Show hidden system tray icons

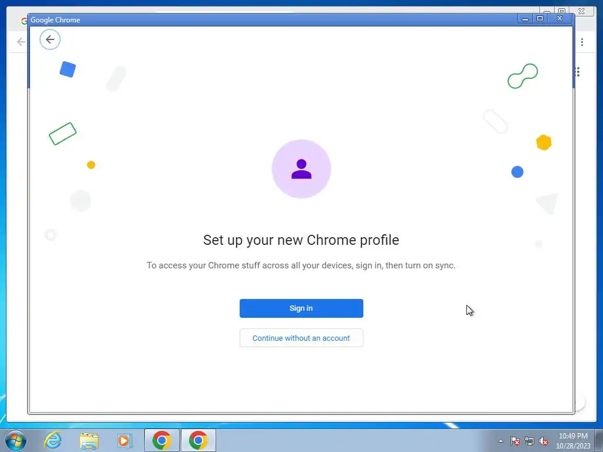click(x=501, y=441)
